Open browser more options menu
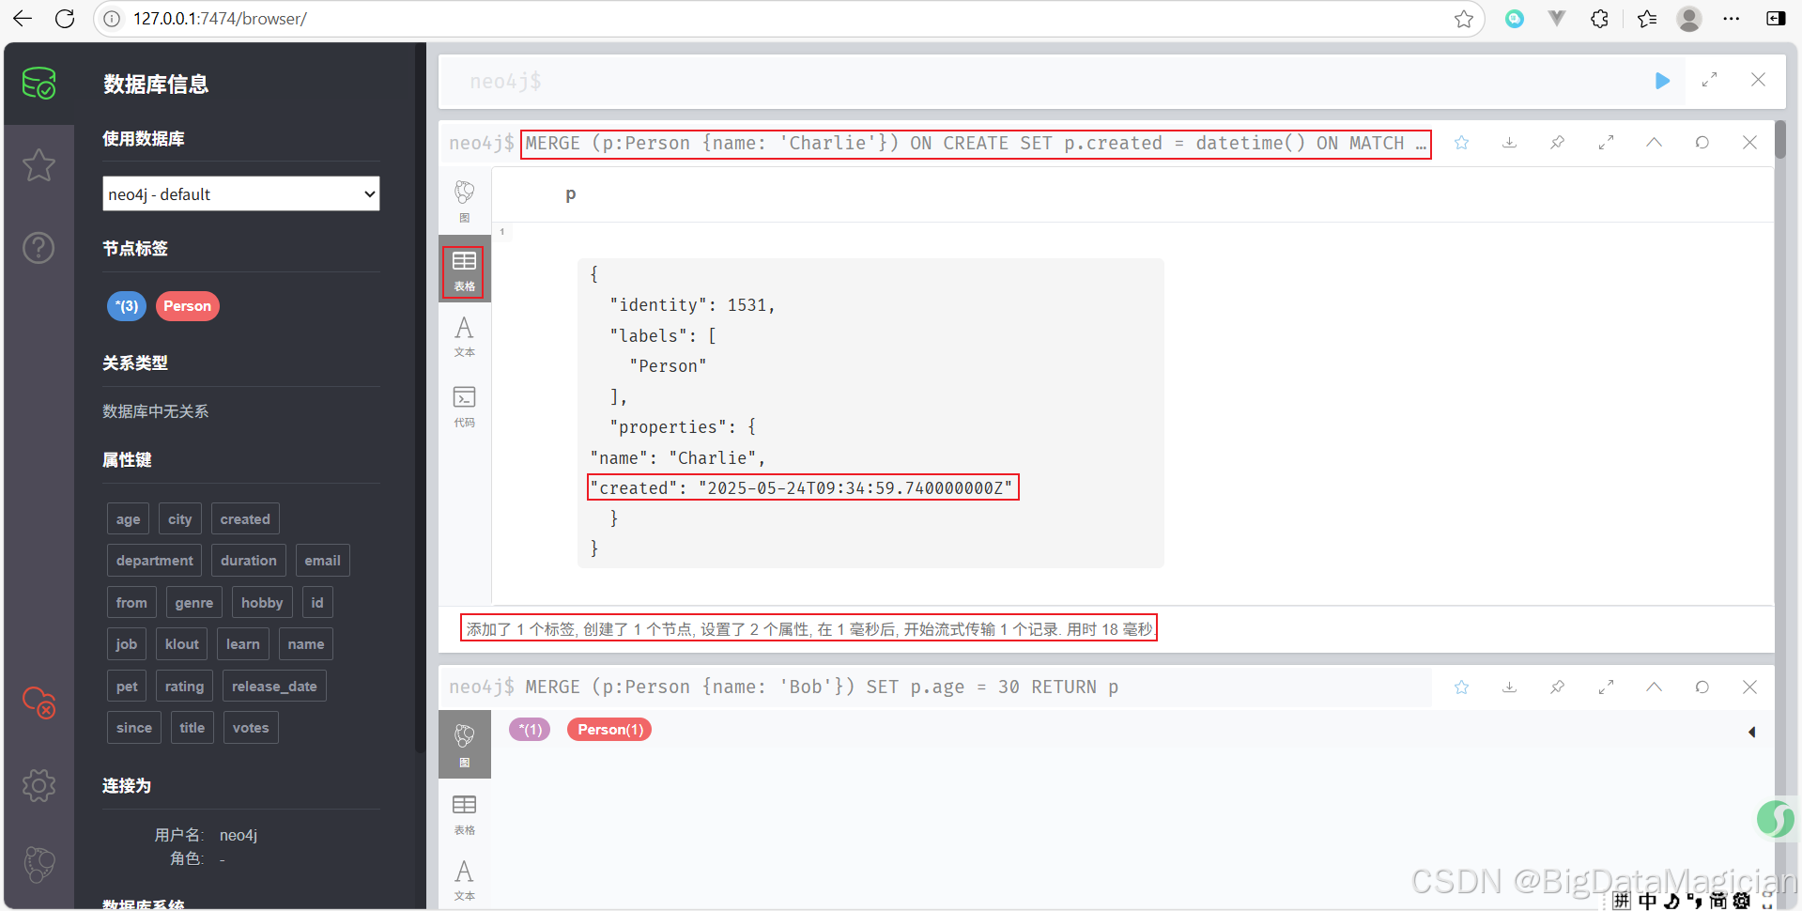Image resolution: width=1802 pixels, height=911 pixels. [x=1732, y=19]
